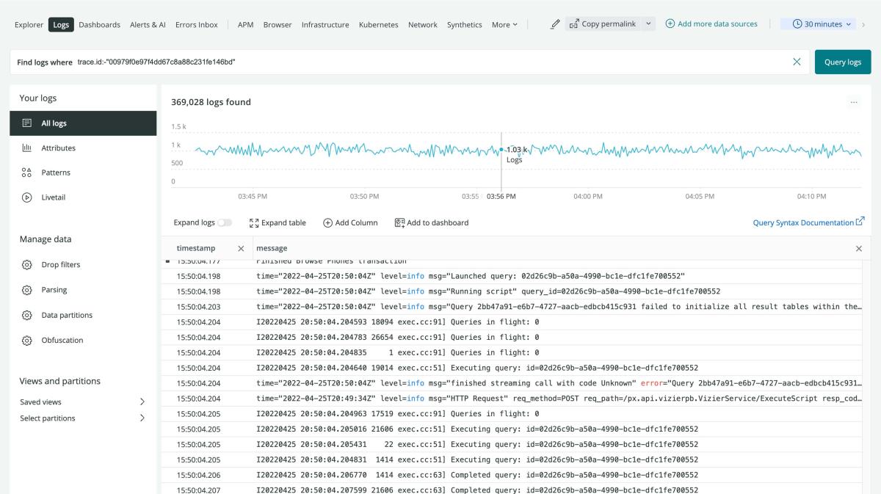881x494 pixels.
Task: Remove the message column
Action: [859, 249]
